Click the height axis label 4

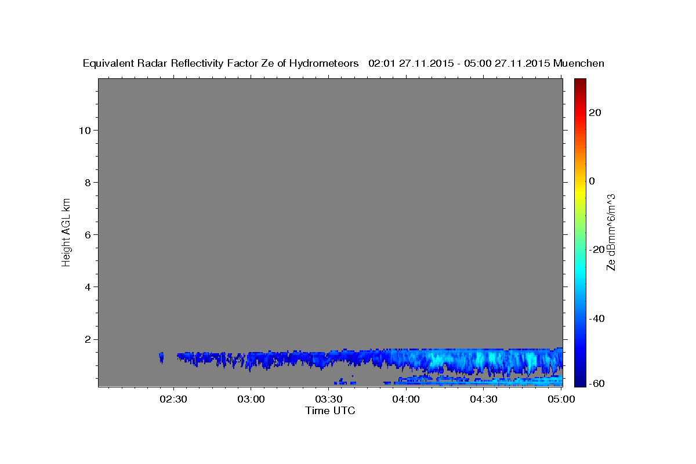(87, 287)
